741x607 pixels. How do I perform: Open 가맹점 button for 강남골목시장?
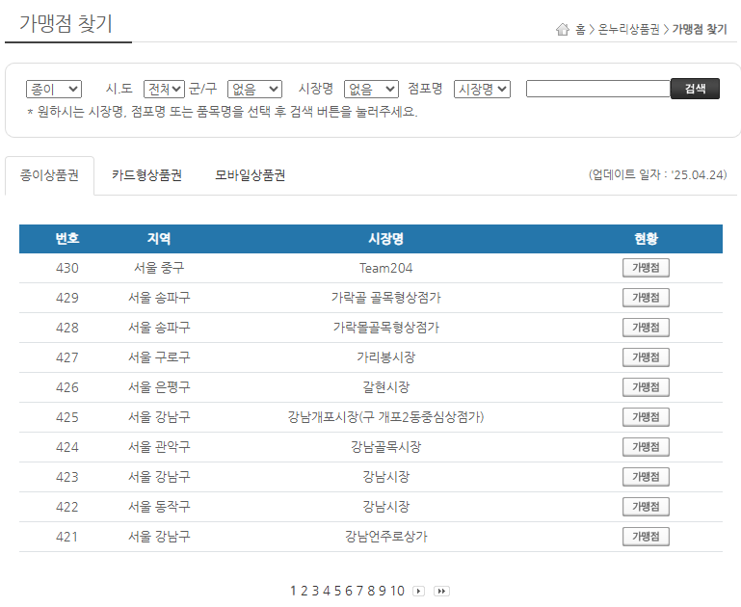[x=646, y=447]
